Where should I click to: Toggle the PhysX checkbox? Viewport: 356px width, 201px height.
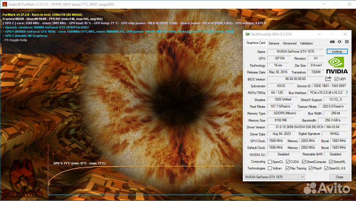[x=311, y=168]
